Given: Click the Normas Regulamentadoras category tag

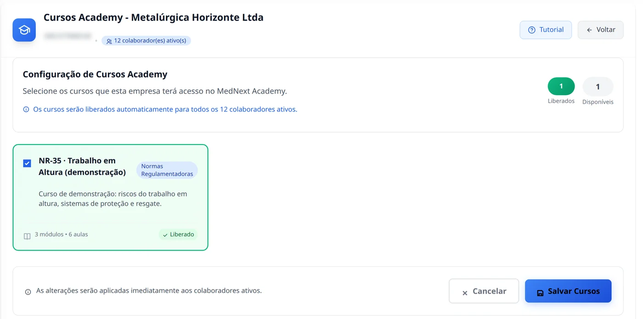Looking at the screenshot, I should pos(167,170).
